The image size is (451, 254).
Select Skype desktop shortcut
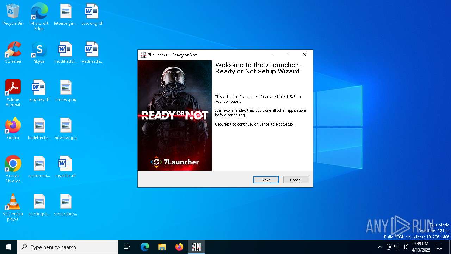pyautogui.click(x=39, y=53)
